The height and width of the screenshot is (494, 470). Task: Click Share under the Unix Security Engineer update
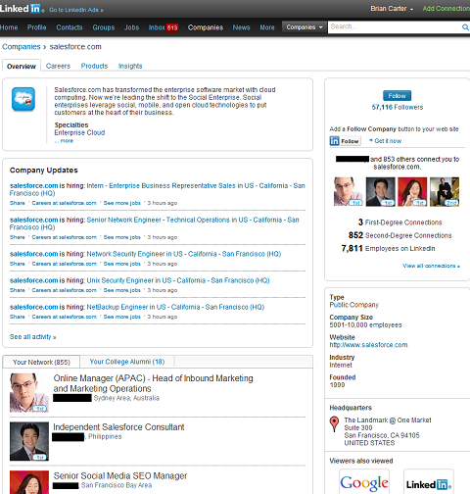[18, 290]
